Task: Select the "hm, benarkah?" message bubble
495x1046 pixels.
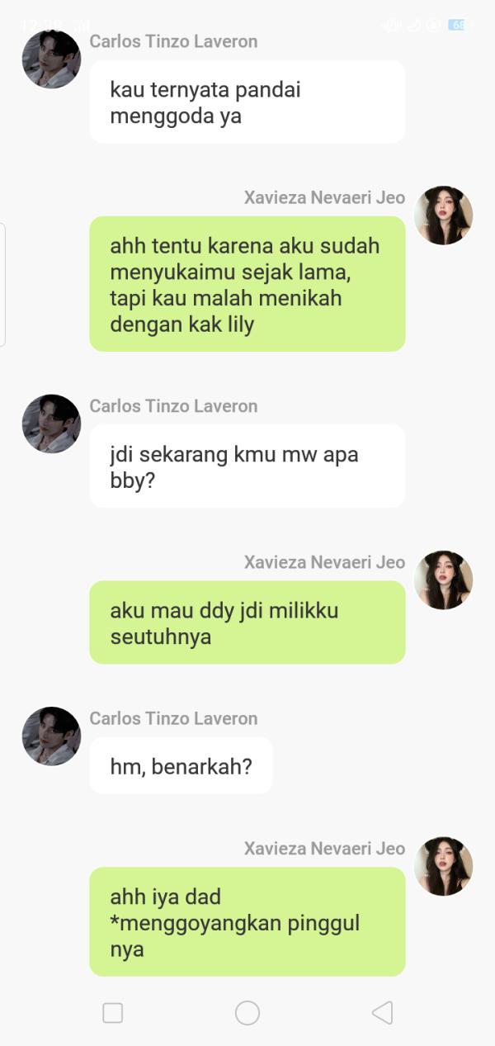Action: tap(181, 766)
